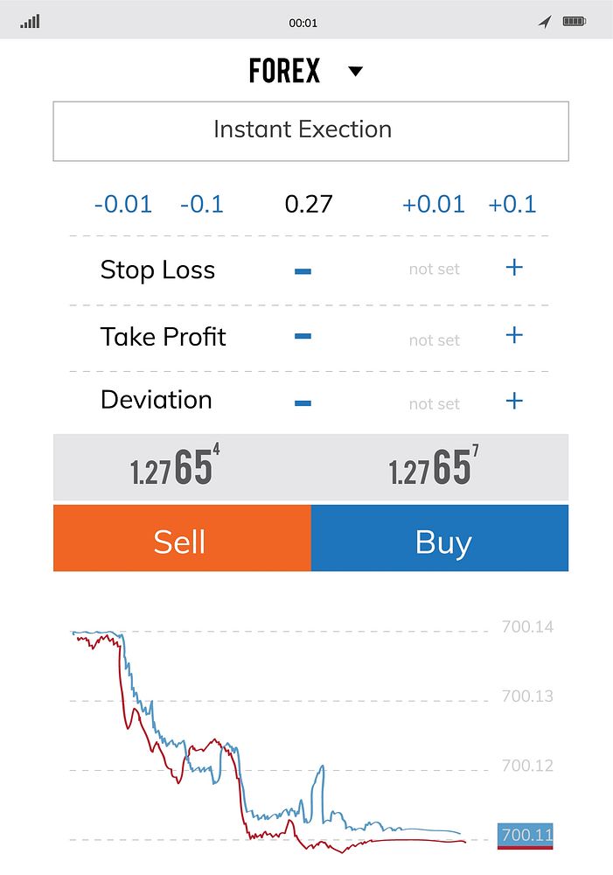Screen dimensions: 613x875
Task: Click the plus icon next to Stop Loss
Action: (x=514, y=268)
